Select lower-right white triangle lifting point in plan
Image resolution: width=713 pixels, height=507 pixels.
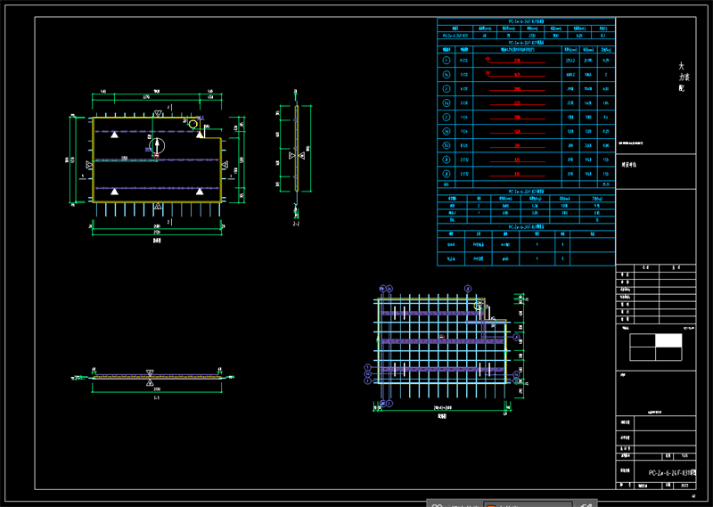click(200, 192)
